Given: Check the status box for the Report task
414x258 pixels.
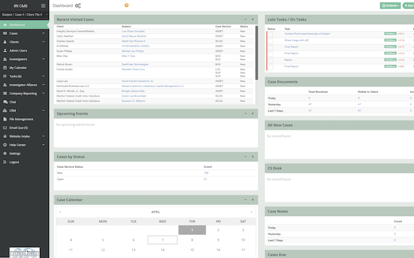Looking at the screenshot, I should (271, 59).
